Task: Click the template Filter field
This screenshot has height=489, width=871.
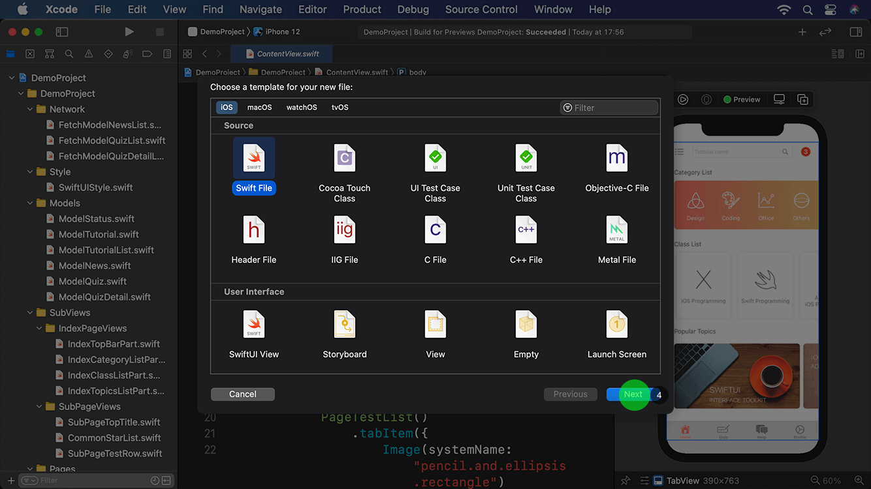Action: tap(609, 108)
